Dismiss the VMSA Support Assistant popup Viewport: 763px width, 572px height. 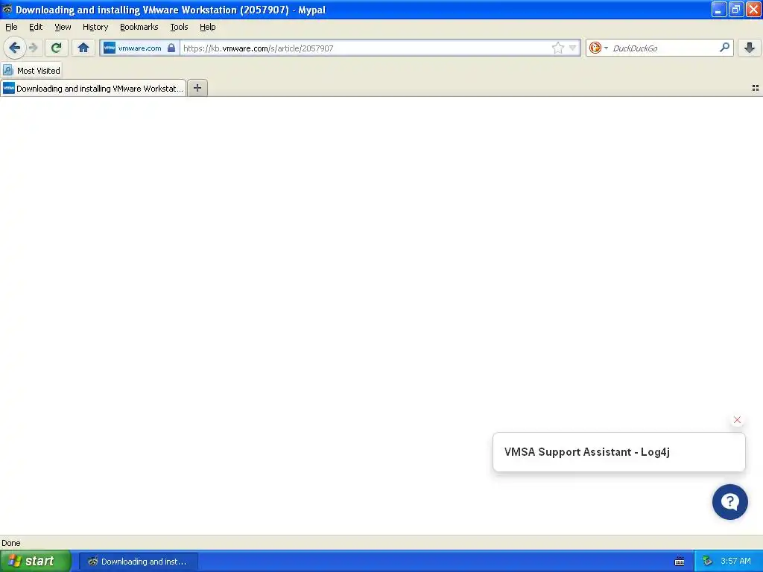(x=737, y=420)
